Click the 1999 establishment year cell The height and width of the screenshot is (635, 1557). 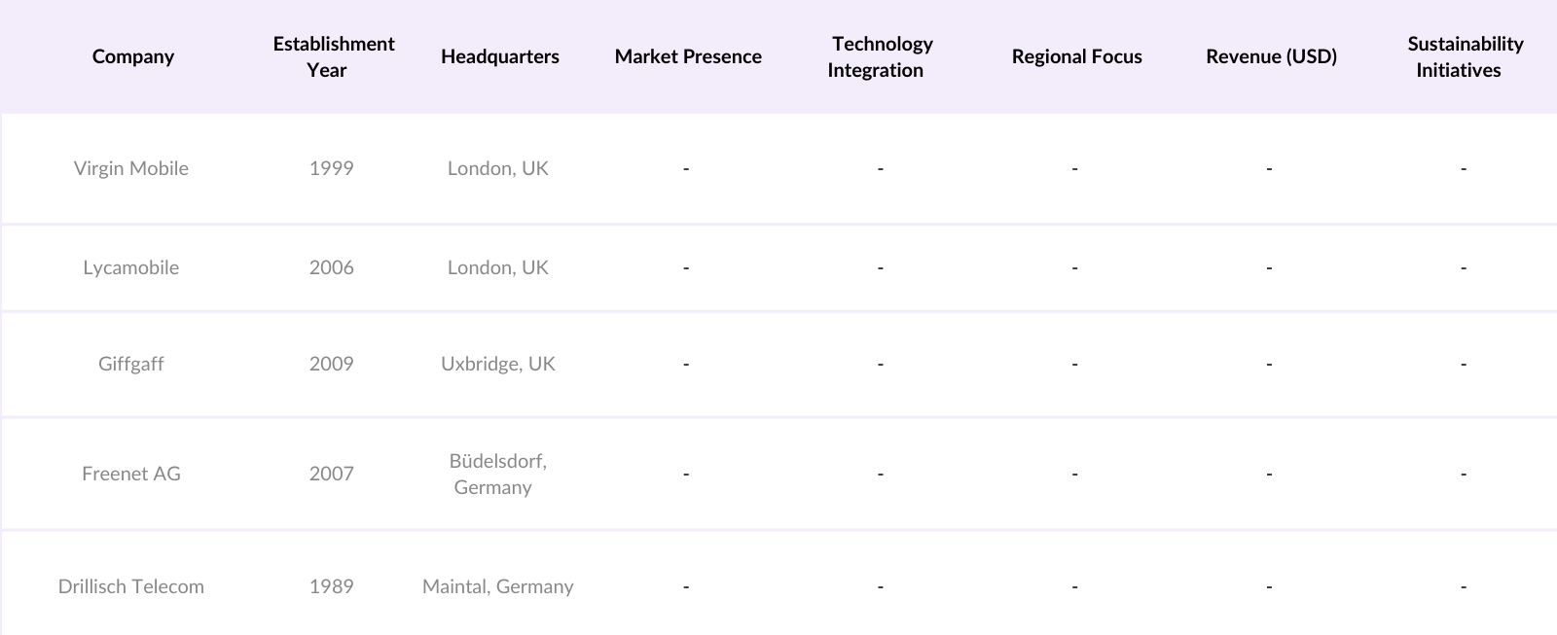(x=331, y=168)
